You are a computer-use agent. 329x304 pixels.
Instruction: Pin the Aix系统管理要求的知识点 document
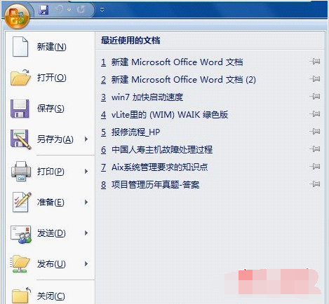point(315,167)
